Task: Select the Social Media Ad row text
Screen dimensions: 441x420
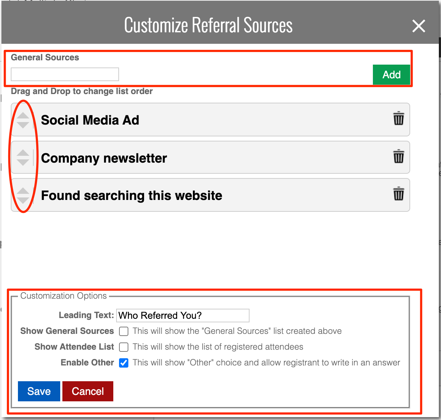Action: [90, 120]
